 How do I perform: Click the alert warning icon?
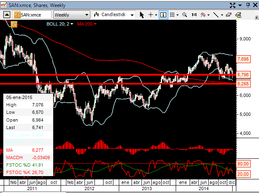tap(238, 15)
